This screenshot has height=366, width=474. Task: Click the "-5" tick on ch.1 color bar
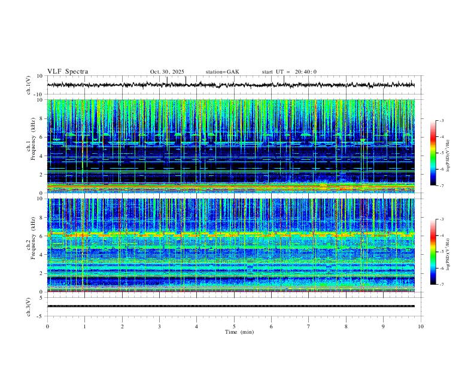[x=441, y=153]
